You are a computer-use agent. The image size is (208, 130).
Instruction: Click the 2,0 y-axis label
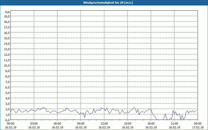[x=7, y=109]
